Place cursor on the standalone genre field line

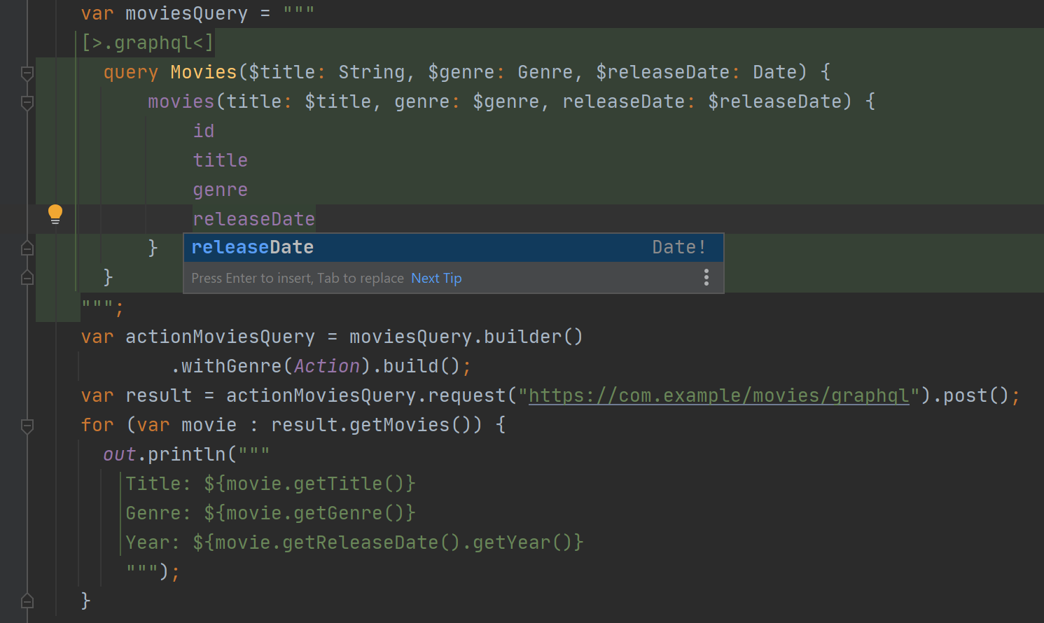pos(221,190)
